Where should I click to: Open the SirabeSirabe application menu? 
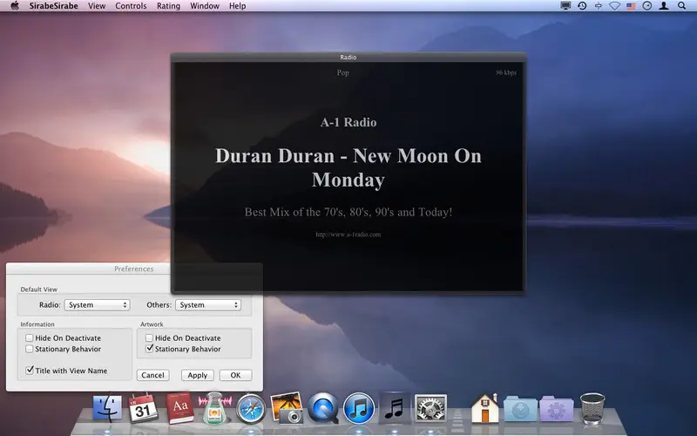point(53,6)
